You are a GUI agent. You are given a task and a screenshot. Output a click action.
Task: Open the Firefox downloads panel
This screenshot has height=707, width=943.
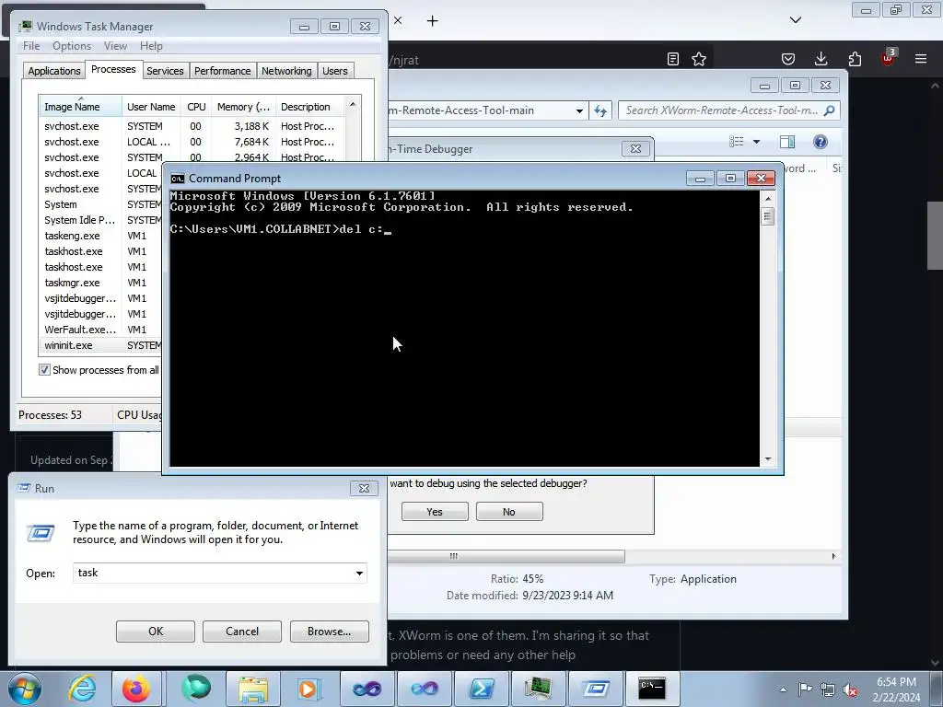[821, 59]
